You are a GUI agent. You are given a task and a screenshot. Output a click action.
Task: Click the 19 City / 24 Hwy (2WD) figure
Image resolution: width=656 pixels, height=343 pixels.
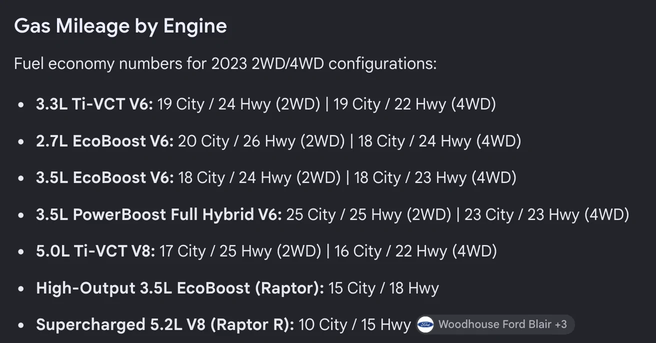coord(239,104)
